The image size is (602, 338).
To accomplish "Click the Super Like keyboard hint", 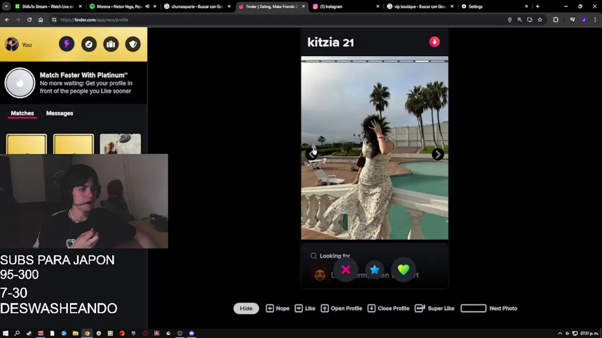I will click(x=435, y=308).
